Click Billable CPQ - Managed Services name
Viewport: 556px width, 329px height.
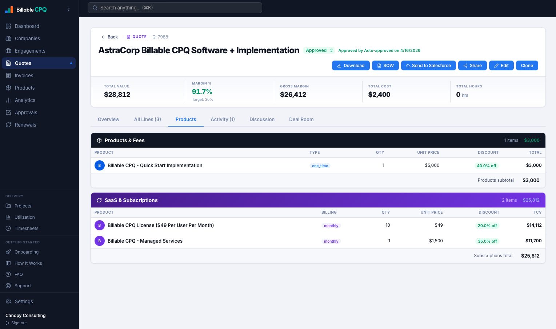[x=145, y=241]
